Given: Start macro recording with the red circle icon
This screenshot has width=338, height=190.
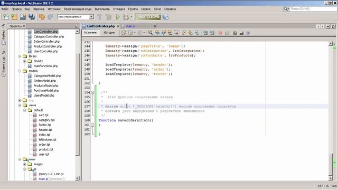Looking at the screenshot, I should click(x=220, y=33).
